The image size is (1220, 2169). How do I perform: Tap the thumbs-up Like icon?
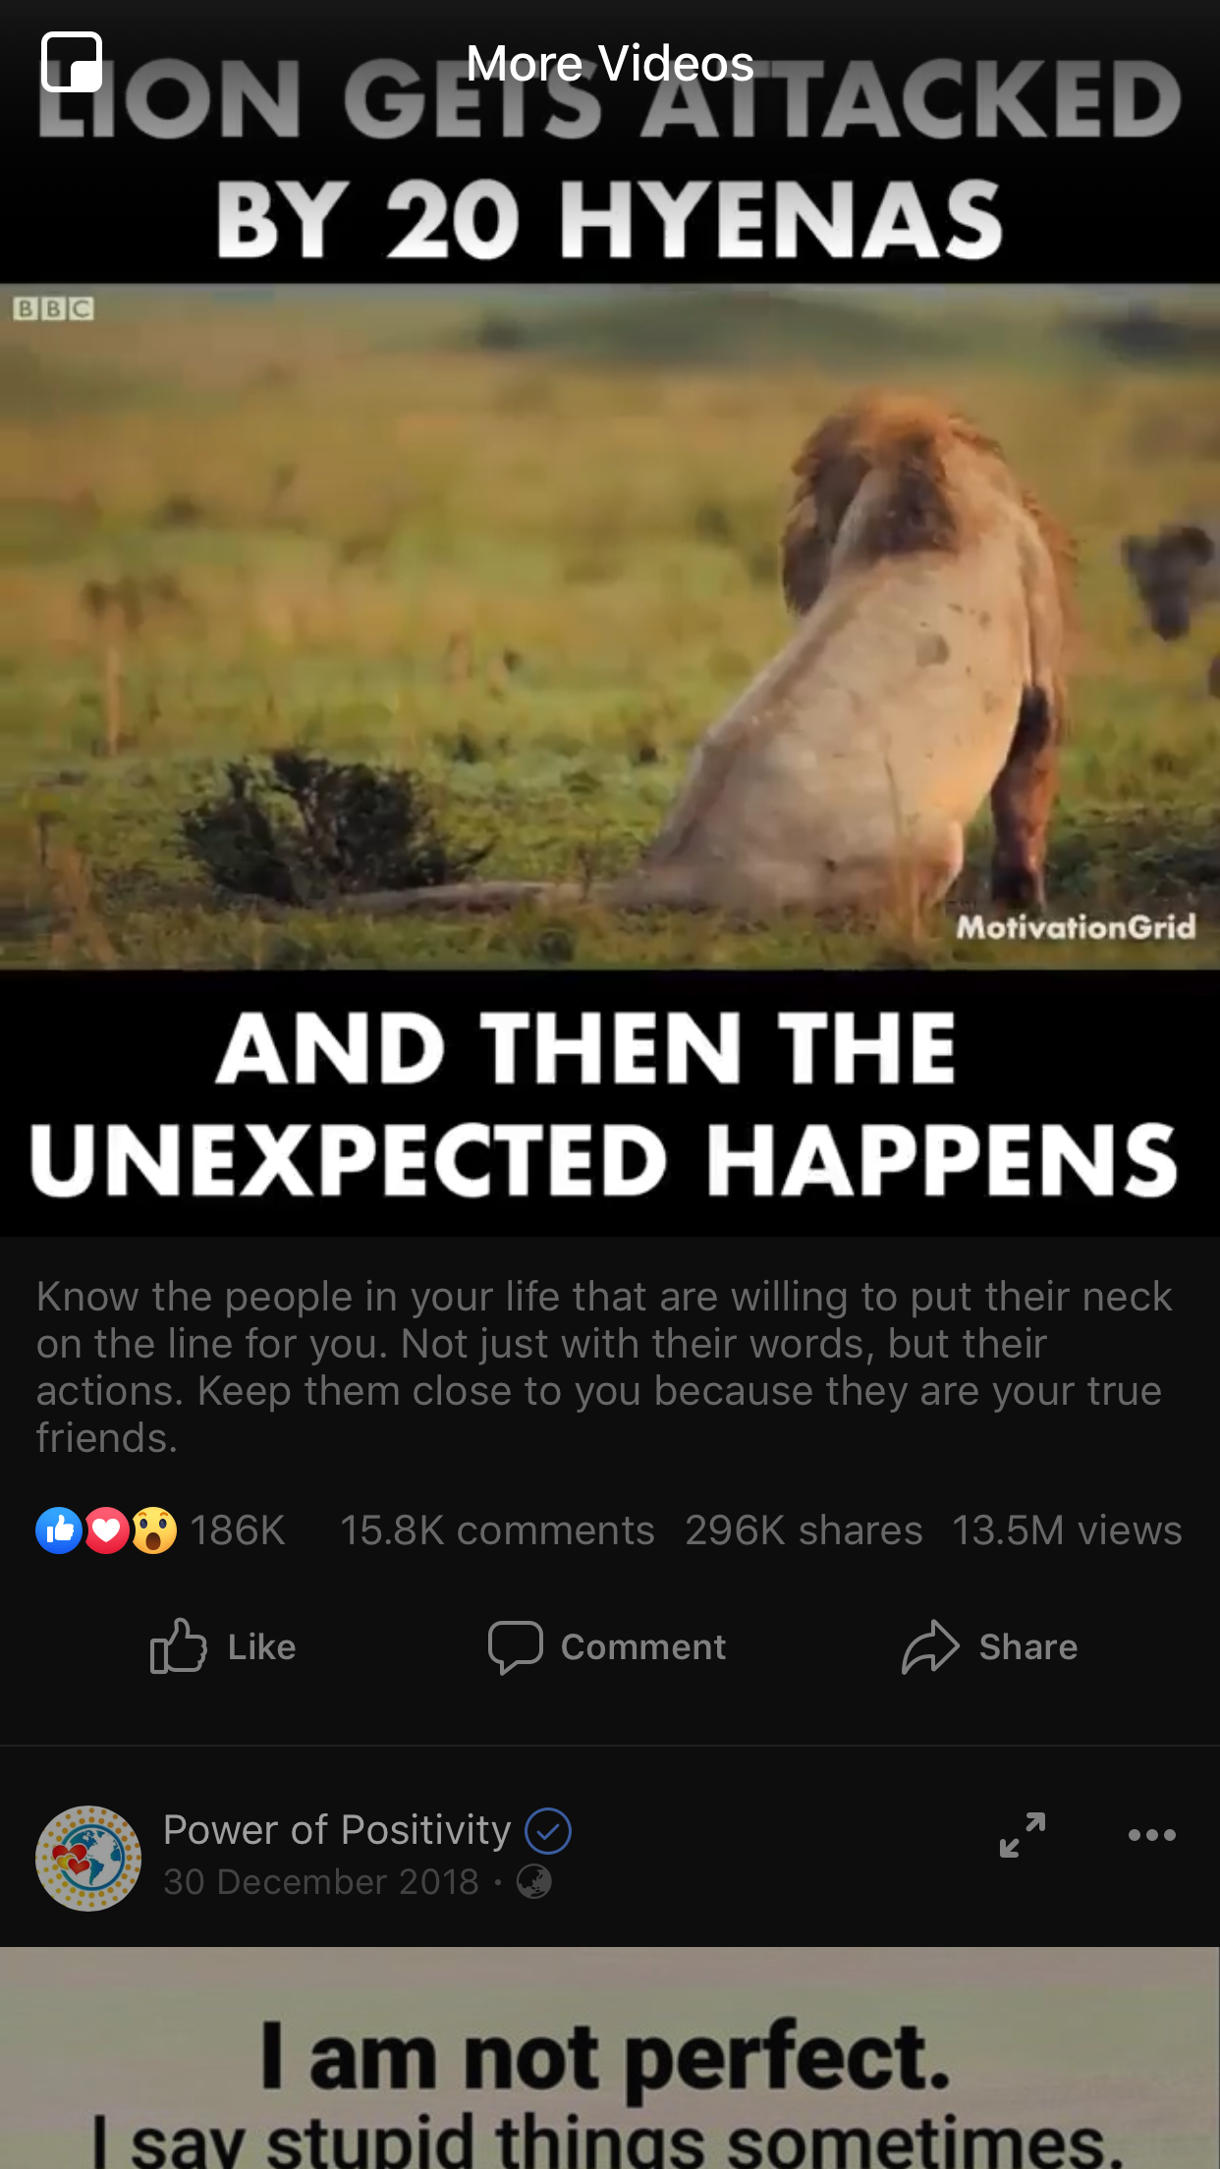click(x=178, y=1645)
